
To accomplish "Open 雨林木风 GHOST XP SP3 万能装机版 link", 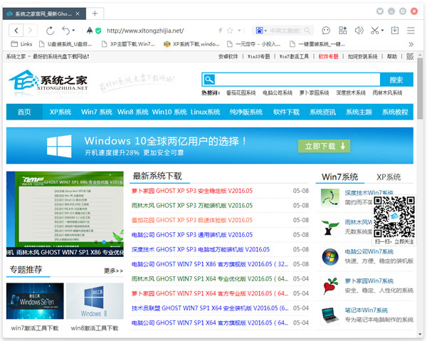I will [x=192, y=205].
